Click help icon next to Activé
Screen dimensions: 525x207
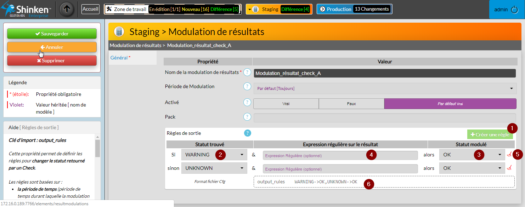247,103
